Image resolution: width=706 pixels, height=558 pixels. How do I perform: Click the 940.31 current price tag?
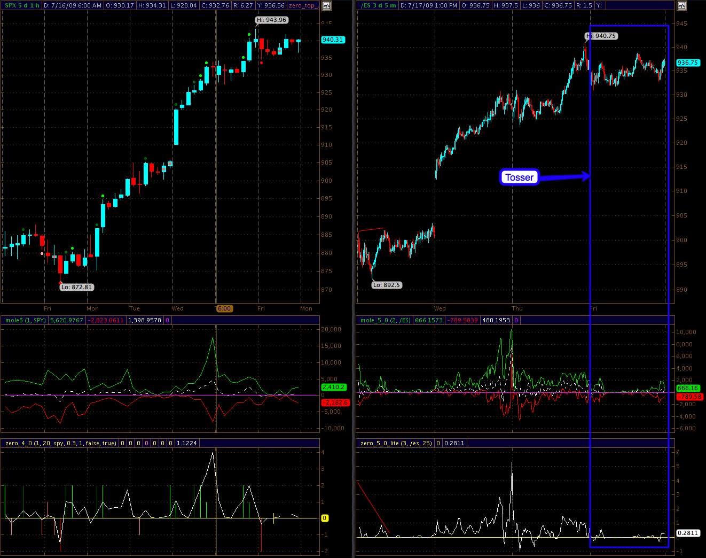pyautogui.click(x=333, y=40)
